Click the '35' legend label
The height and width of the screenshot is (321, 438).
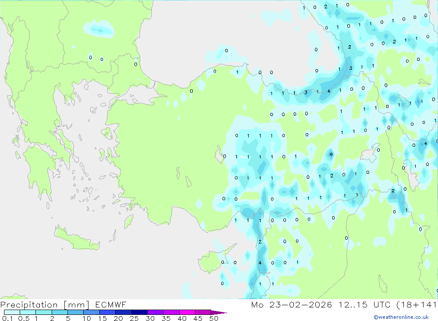(x=166, y=318)
